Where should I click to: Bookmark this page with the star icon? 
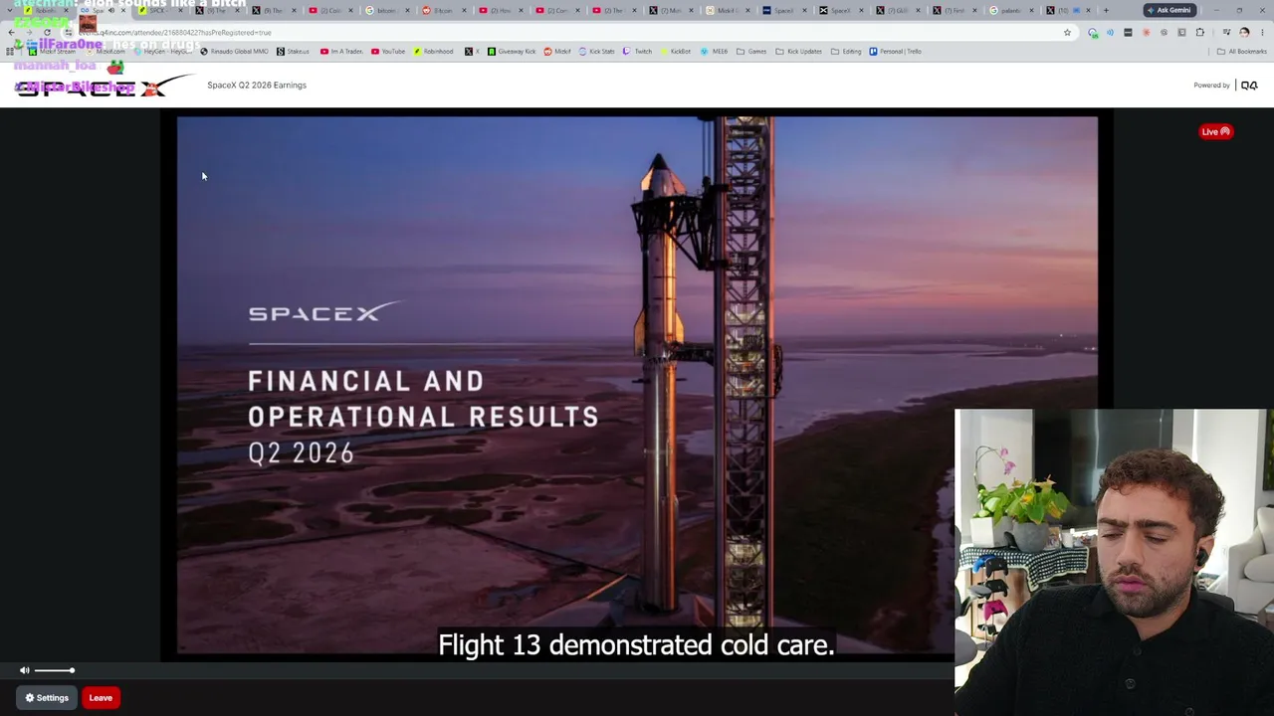point(1067,33)
